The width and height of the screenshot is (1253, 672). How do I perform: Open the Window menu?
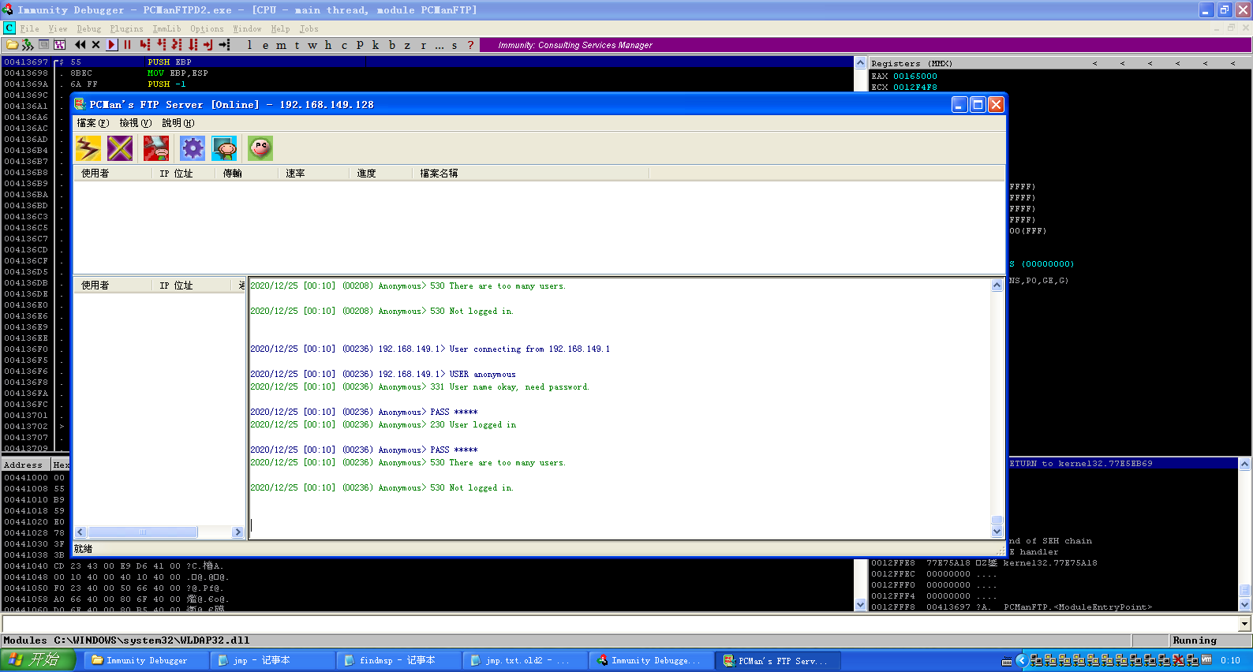(x=247, y=29)
